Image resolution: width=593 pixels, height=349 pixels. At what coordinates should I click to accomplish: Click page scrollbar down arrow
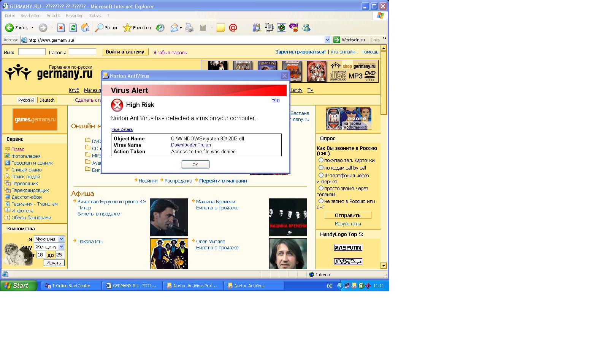(x=384, y=266)
